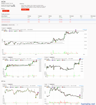
Task: Open hamaha.net link on the daily ACIA chart
Action: pos(81,86)
